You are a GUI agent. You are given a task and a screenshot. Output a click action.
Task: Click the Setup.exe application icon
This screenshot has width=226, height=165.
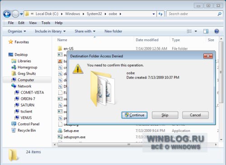[60, 131]
